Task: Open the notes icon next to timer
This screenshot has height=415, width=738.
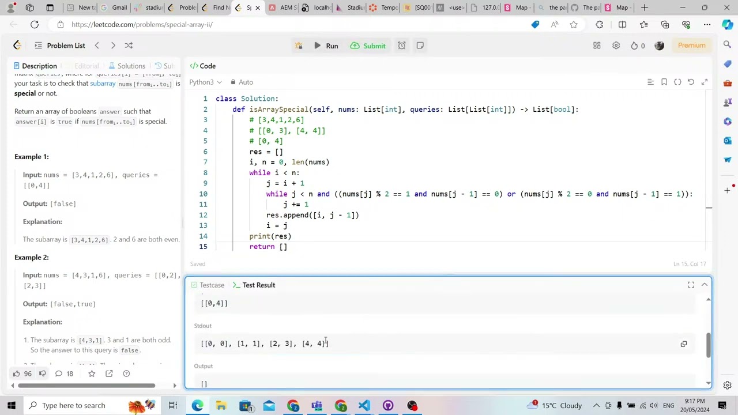Action: pyautogui.click(x=420, y=46)
